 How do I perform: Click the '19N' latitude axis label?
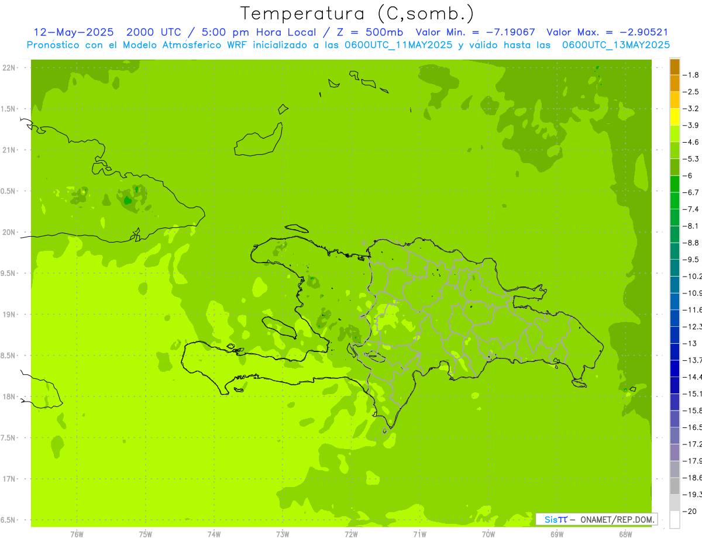click(10, 315)
